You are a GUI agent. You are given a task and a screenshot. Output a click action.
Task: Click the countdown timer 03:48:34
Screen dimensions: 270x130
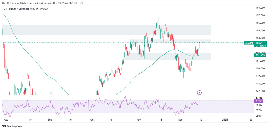[x=261, y=46]
